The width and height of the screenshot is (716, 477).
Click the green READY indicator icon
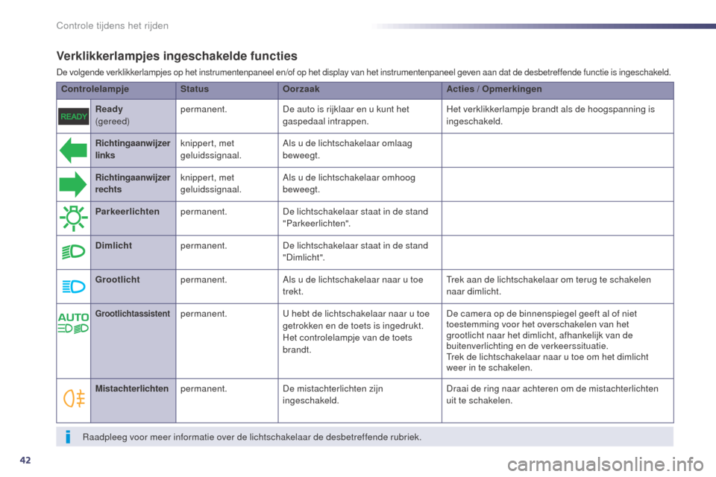(74, 116)
